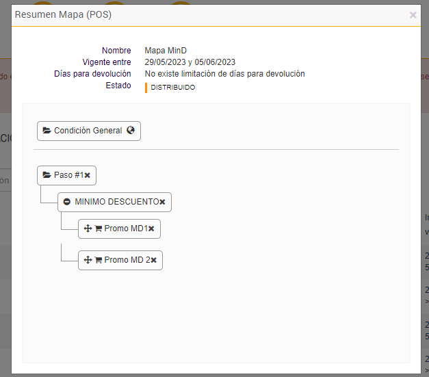Click the move handle icon on Promo MD 2
Viewport: 429px width, 377px height.
pos(88,260)
